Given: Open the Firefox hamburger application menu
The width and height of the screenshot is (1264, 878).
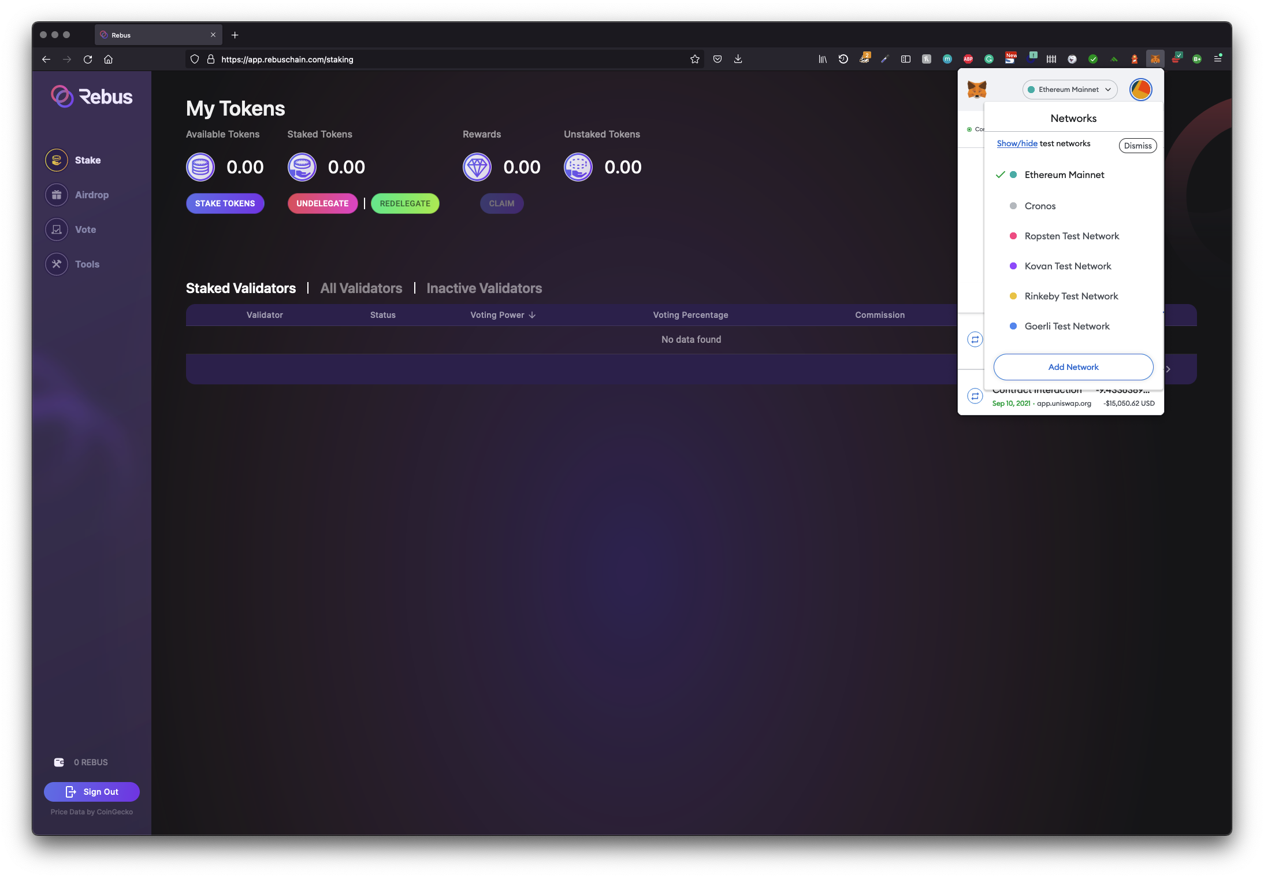Looking at the screenshot, I should [x=1218, y=59].
